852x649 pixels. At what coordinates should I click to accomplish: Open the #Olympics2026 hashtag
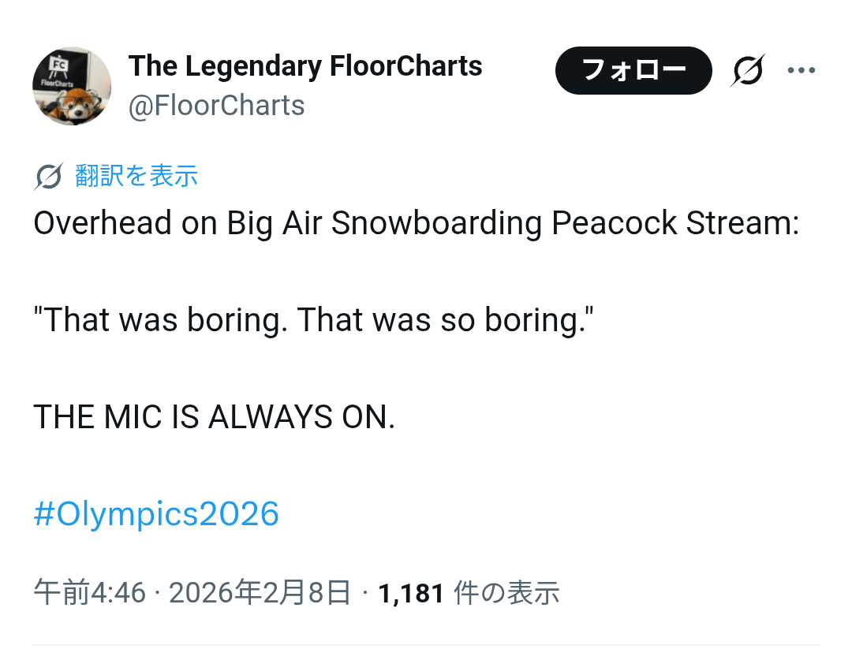coord(156,514)
